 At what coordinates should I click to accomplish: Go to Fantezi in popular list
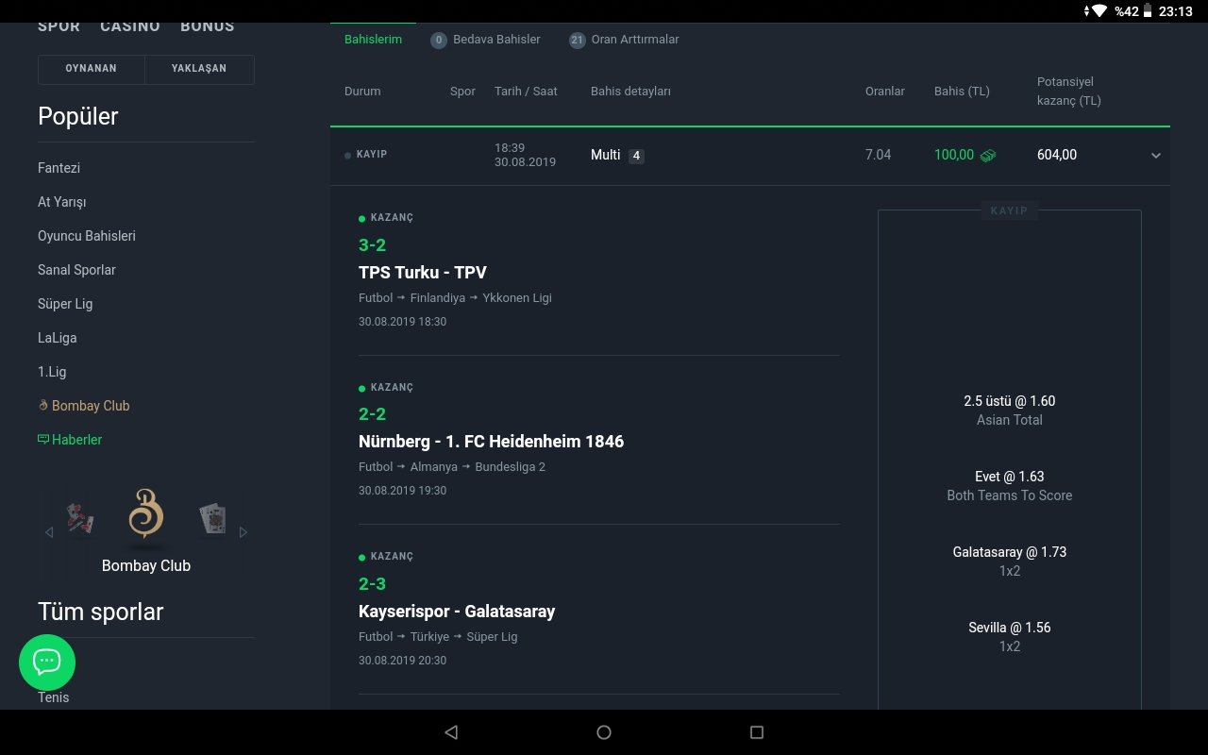[x=59, y=168]
